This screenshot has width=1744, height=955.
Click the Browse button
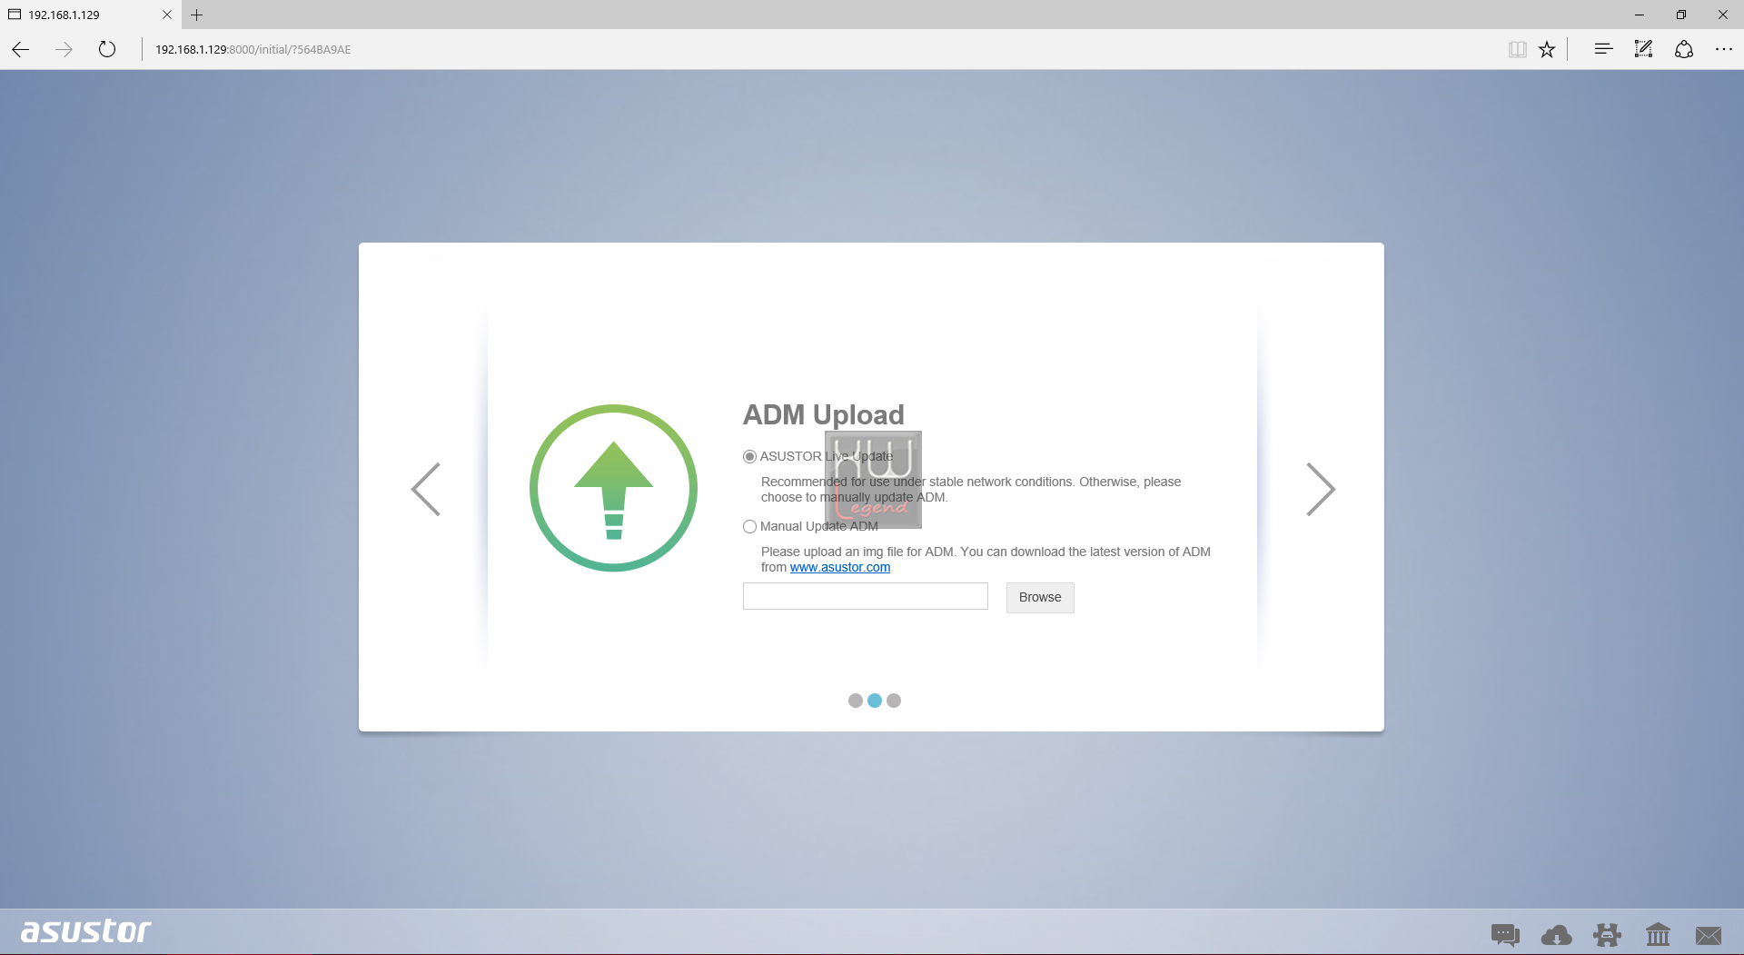click(1040, 597)
